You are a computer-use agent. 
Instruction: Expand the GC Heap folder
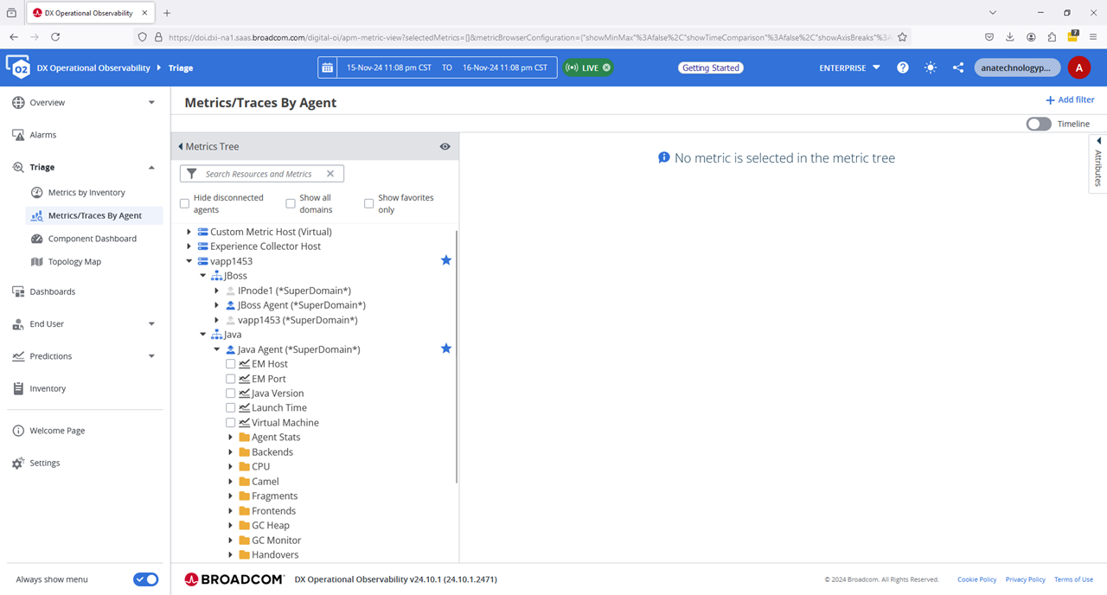pos(231,526)
